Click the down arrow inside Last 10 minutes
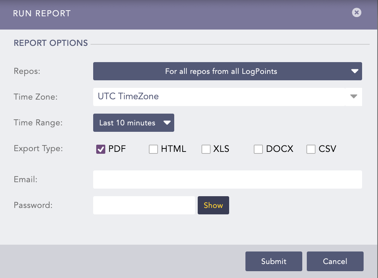378x278 pixels. pyautogui.click(x=167, y=122)
